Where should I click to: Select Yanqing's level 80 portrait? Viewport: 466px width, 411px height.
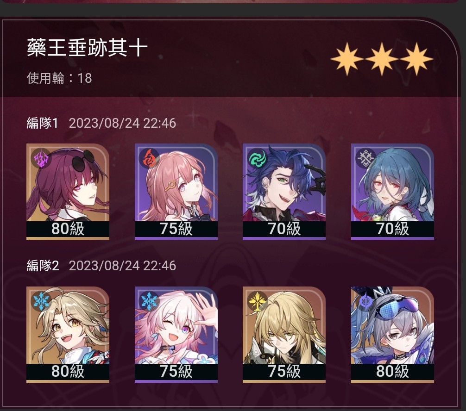click(68, 334)
